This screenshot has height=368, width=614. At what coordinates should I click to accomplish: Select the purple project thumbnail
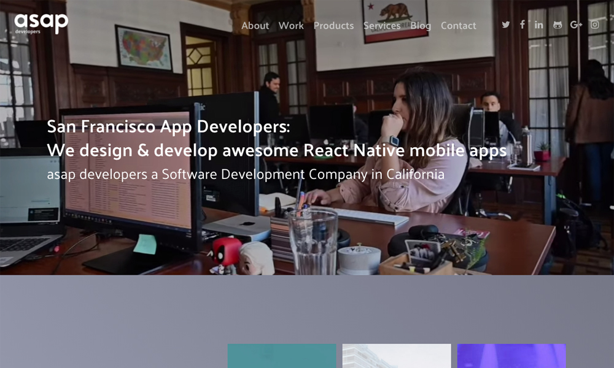pos(511,356)
